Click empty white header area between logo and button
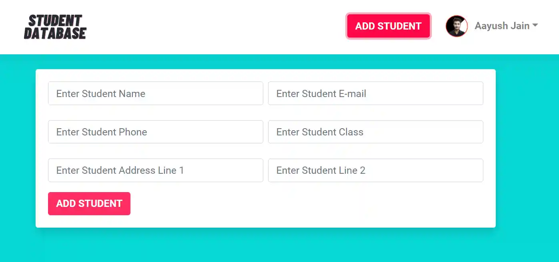The image size is (559, 262). 216,26
